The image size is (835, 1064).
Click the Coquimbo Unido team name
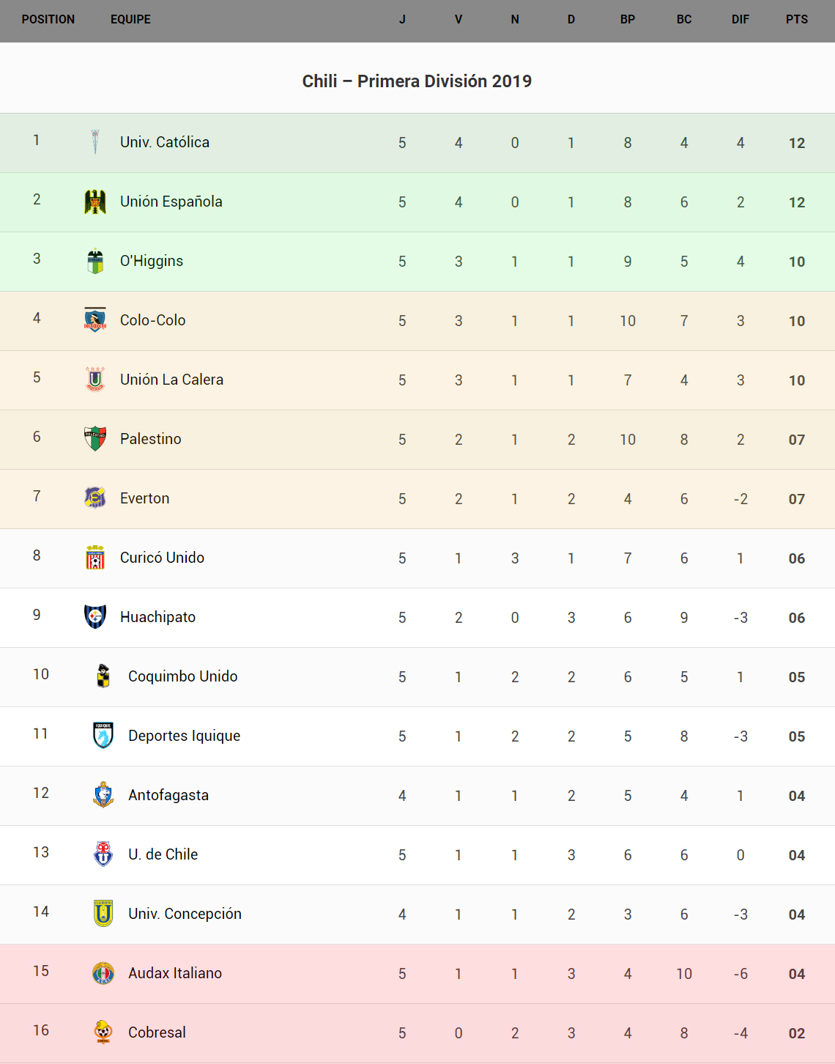[x=182, y=676]
